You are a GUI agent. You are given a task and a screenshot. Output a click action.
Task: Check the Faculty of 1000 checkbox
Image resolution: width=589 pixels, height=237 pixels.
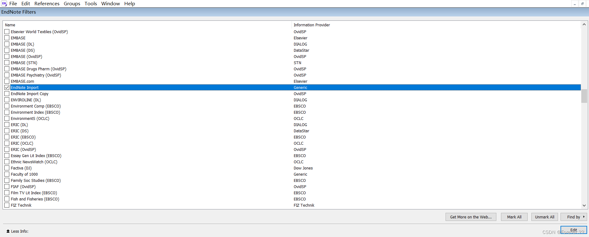(x=7, y=174)
